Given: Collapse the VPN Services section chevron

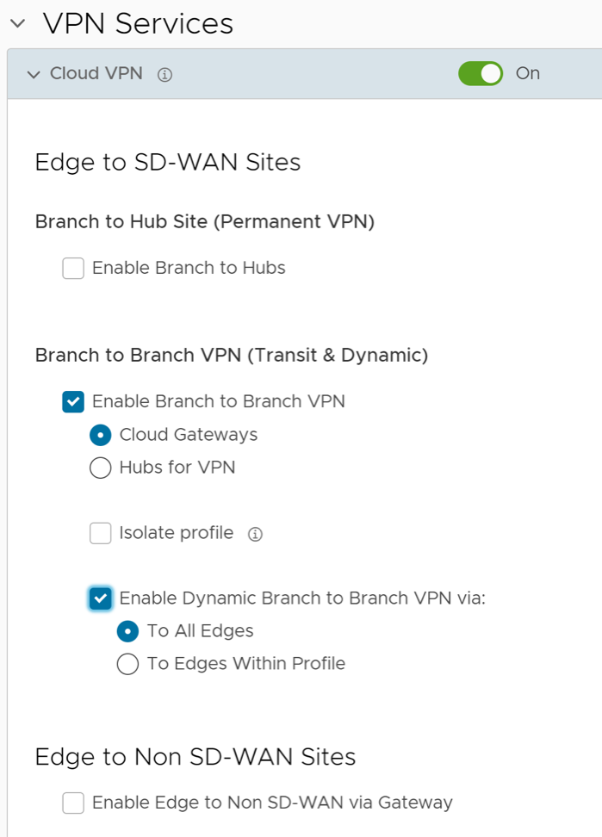Looking at the screenshot, I should 16,24.
